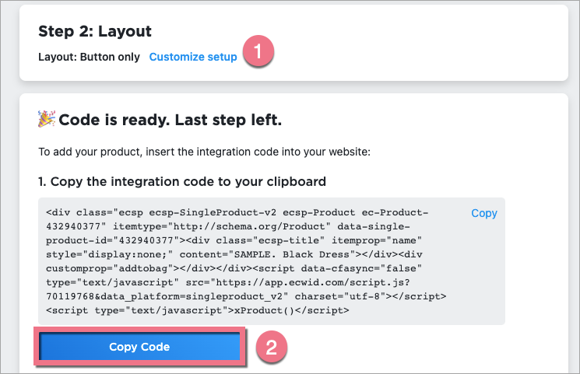This screenshot has width=580, height=374.
Task: Click the red number 2 badge
Action: [x=271, y=347]
